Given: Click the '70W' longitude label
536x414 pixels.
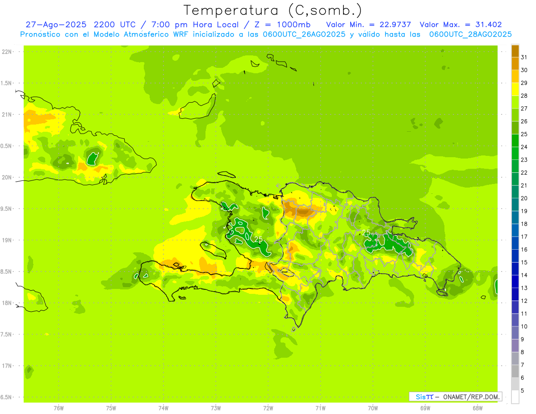Looking at the screenshot, I should (373, 408).
